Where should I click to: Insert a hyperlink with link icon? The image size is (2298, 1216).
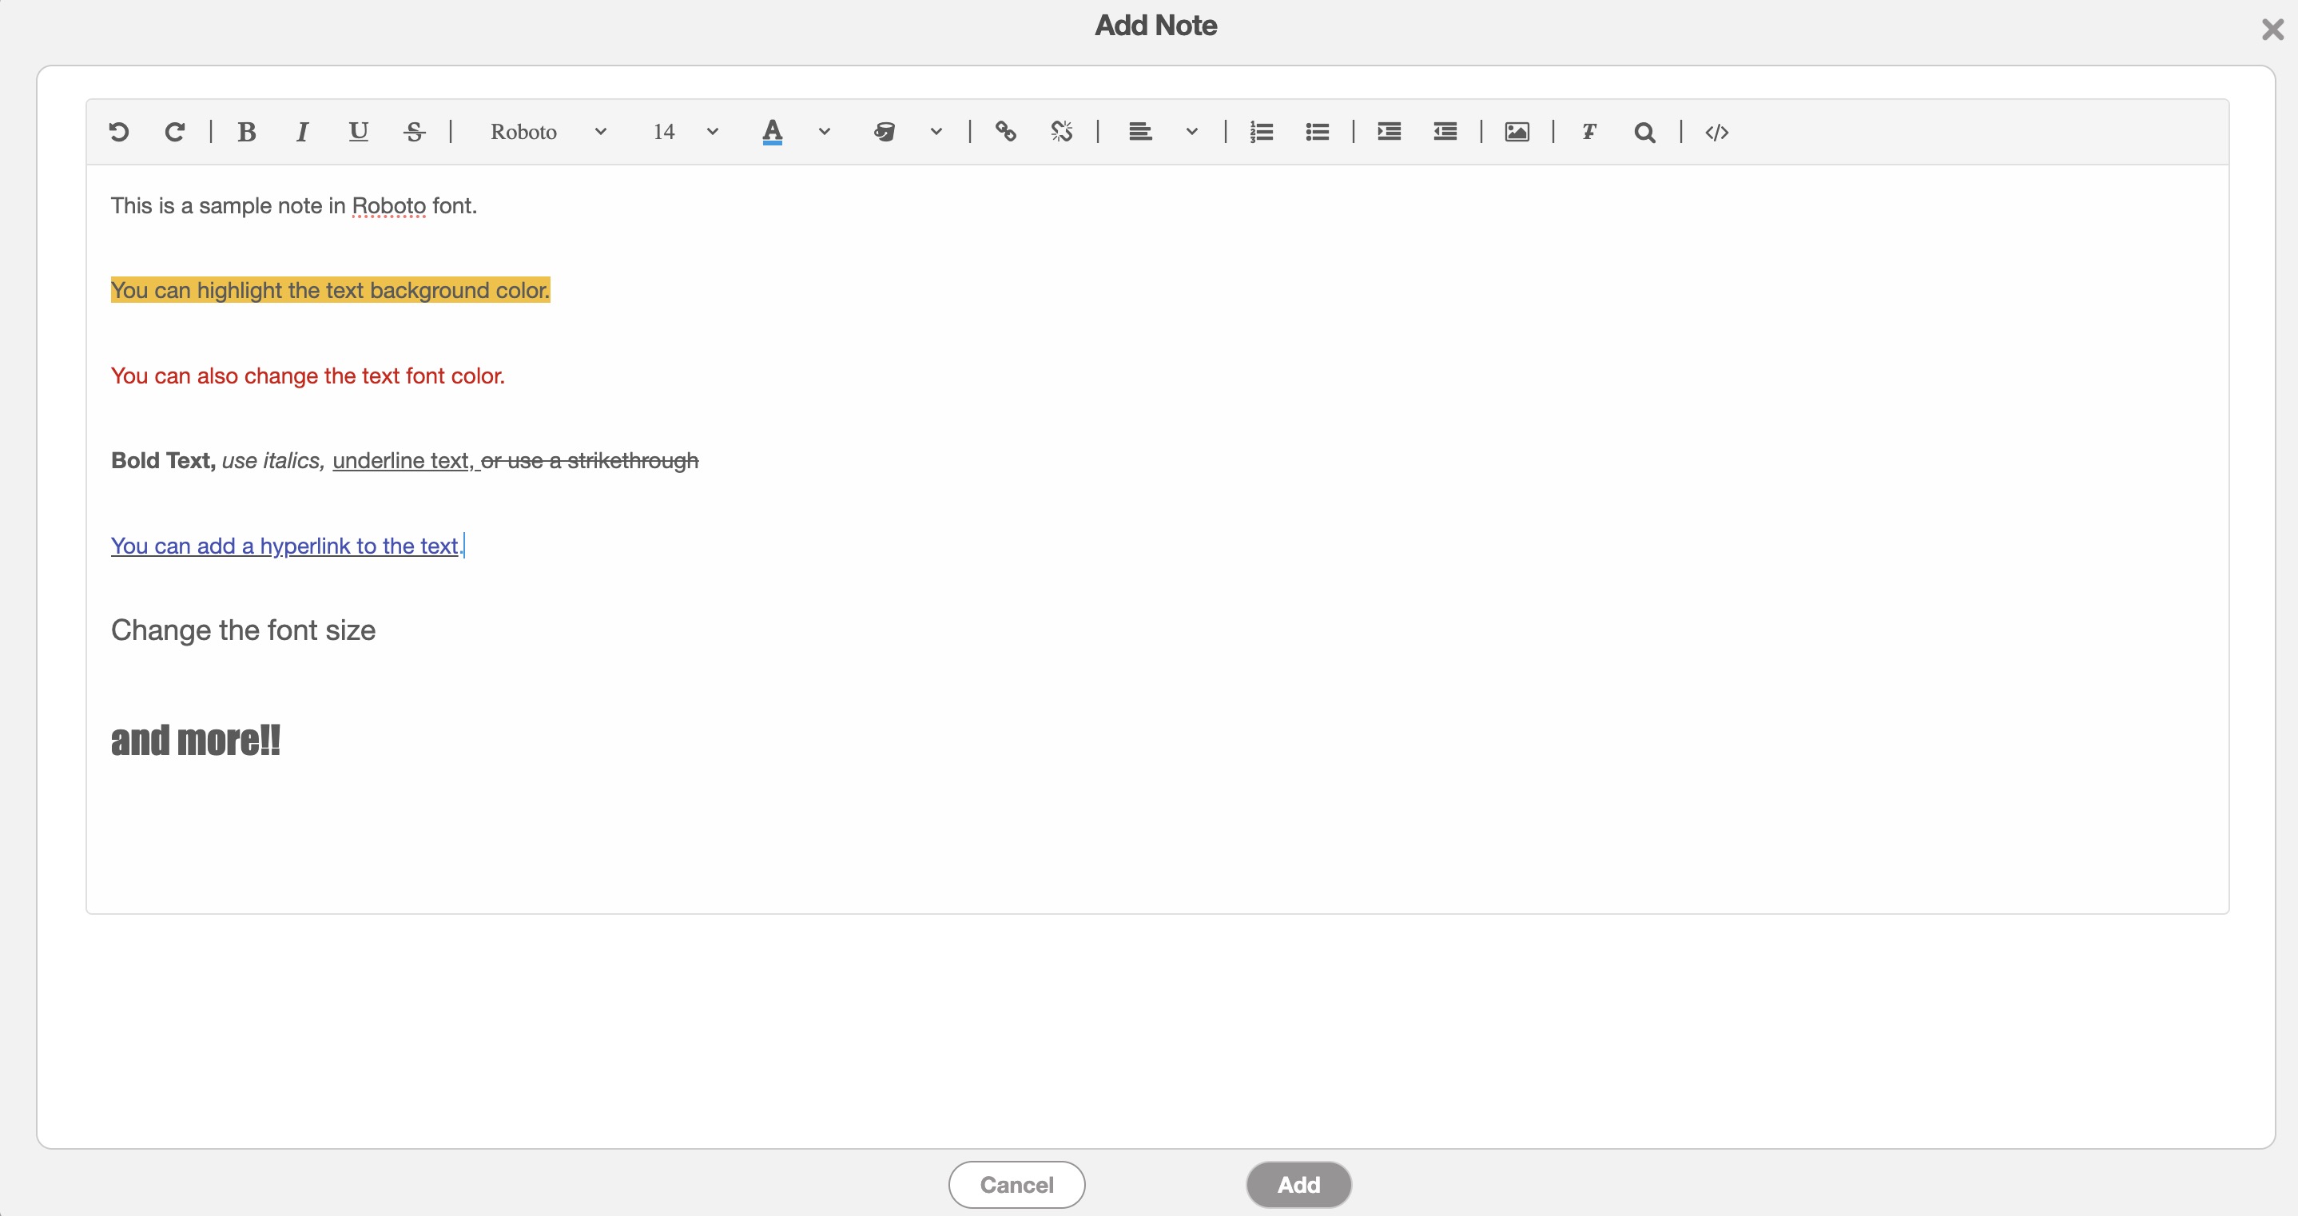click(1005, 132)
